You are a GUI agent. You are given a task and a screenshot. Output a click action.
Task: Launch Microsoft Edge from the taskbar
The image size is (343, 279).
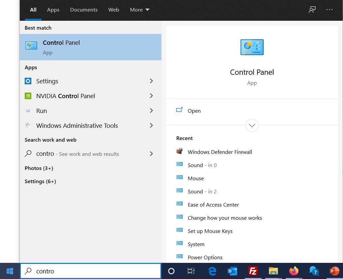click(212, 271)
